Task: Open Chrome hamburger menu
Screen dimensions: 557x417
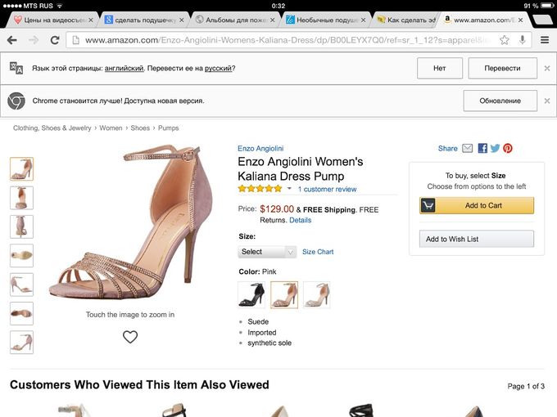Action: pyautogui.click(x=545, y=40)
